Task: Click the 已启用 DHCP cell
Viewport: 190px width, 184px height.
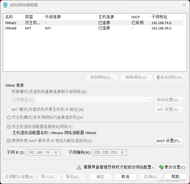Action: click(138, 23)
